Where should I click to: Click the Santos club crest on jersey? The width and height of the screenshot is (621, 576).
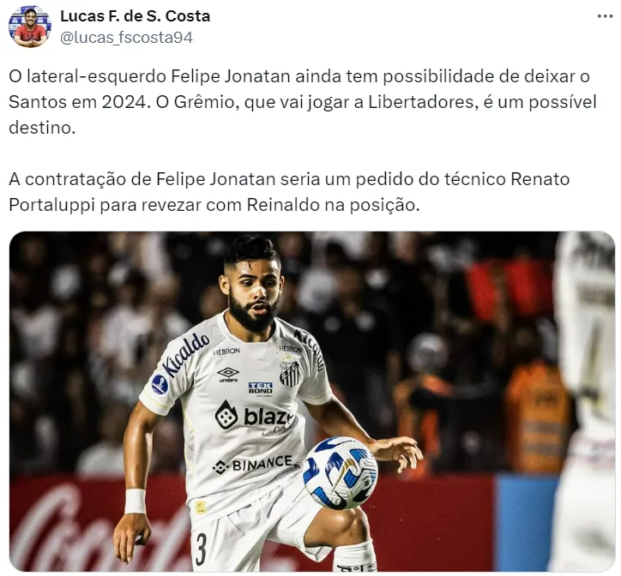(290, 374)
